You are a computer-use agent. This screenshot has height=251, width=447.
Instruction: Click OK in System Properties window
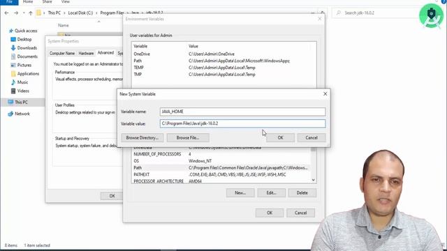tap(112, 196)
